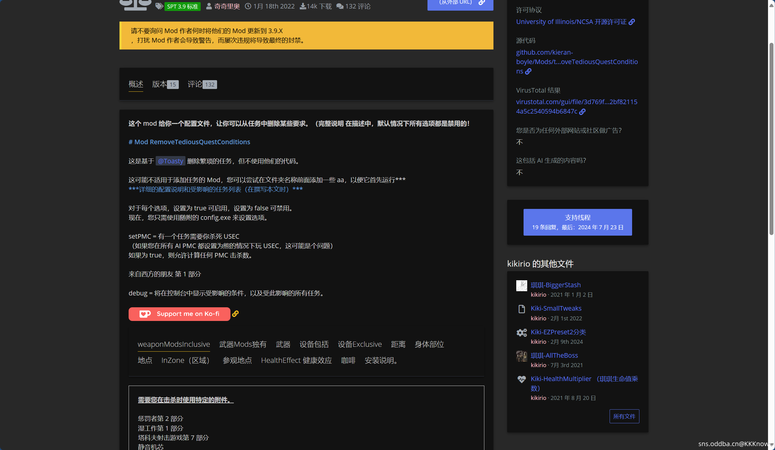Switch to the 版本 15 tab
The height and width of the screenshot is (450, 775).
pos(165,84)
